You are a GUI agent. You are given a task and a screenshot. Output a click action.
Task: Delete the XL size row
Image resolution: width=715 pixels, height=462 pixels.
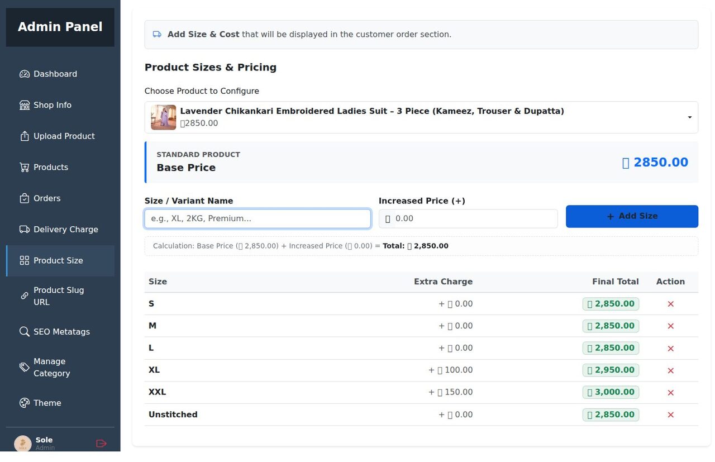coord(671,370)
